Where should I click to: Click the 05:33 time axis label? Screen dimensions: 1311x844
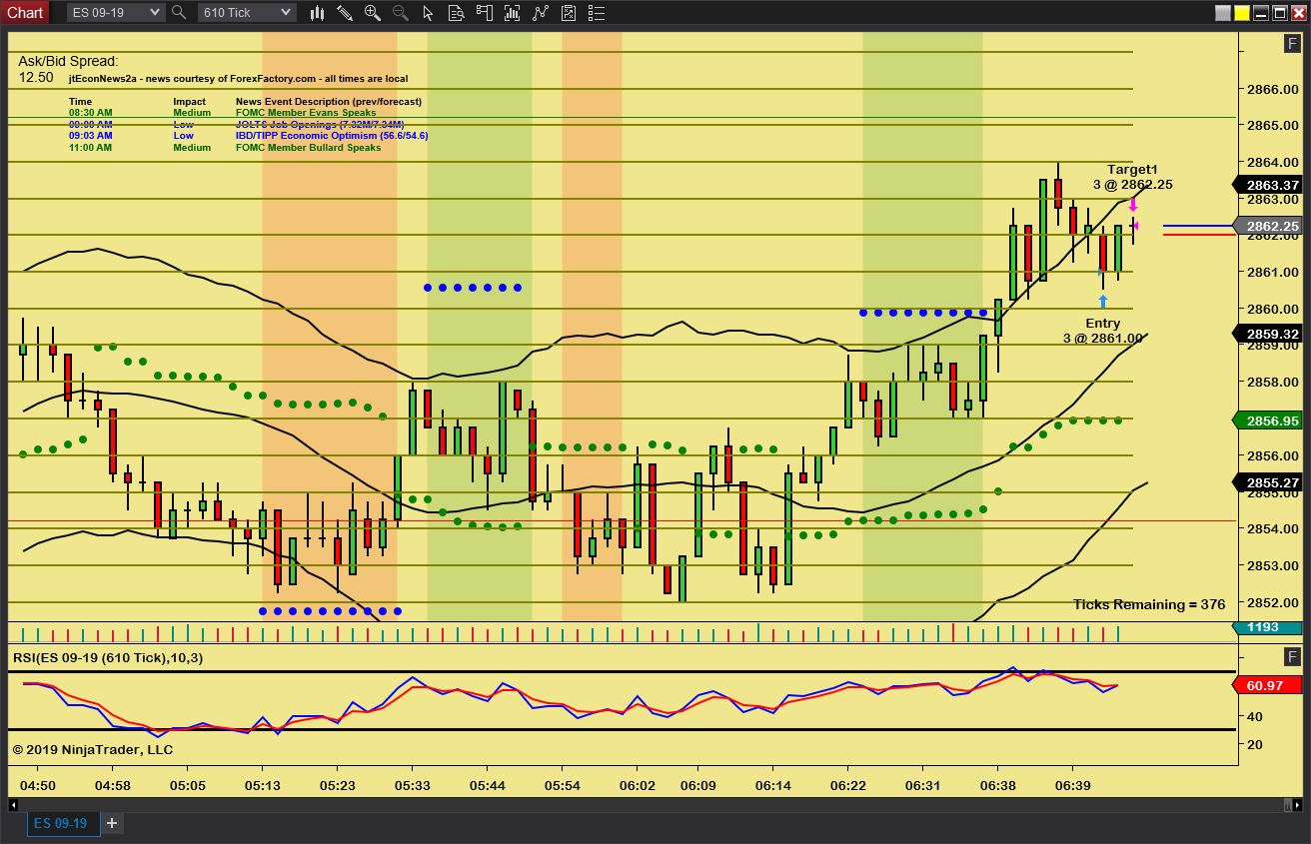(x=413, y=786)
